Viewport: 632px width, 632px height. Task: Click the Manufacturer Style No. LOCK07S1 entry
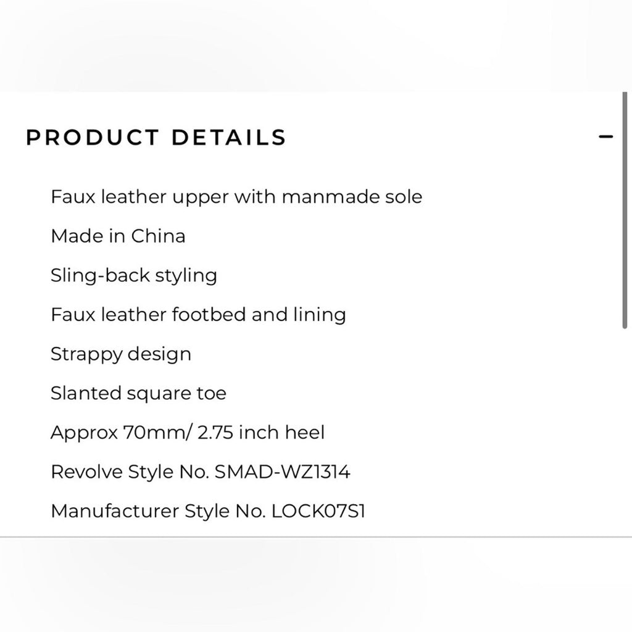pyautogui.click(x=208, y=510)
